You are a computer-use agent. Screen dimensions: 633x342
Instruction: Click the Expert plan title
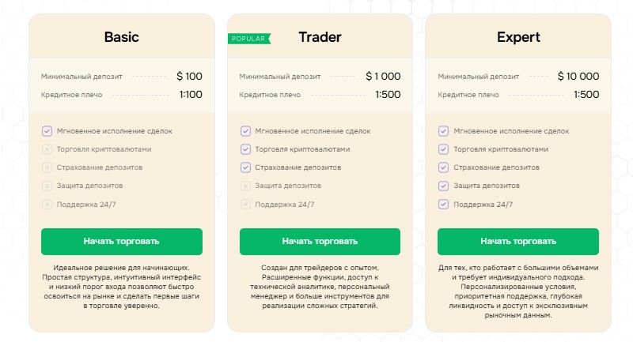[518, 37]
